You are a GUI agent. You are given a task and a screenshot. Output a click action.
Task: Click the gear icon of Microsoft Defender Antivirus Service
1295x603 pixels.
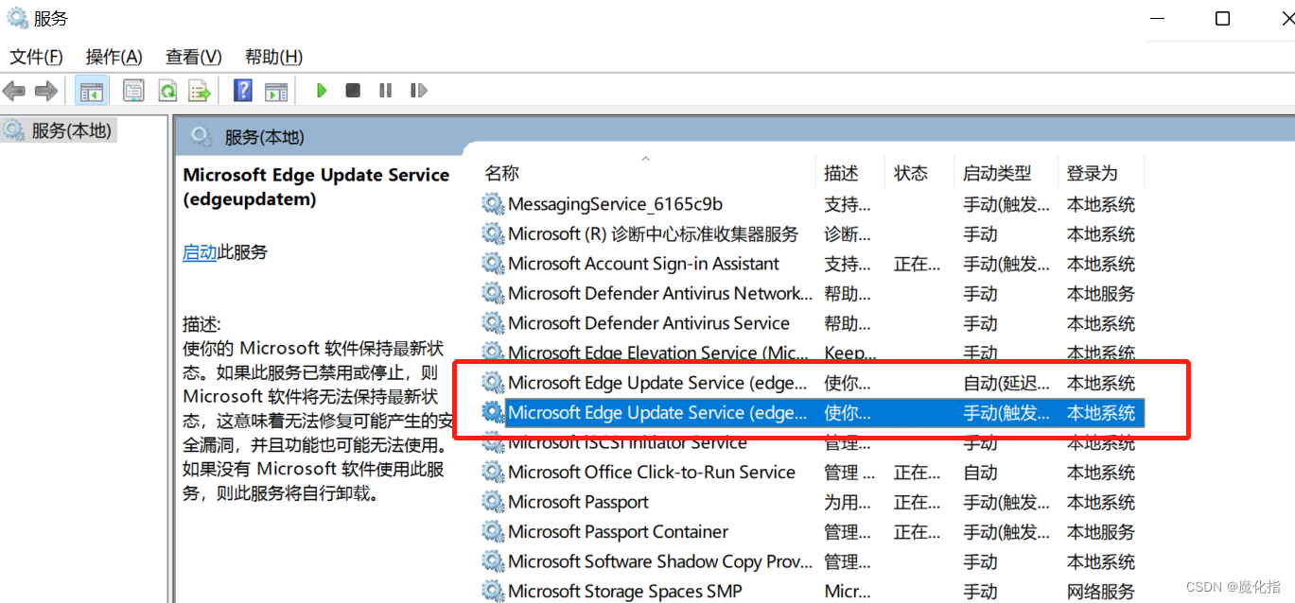click(493, 323)
